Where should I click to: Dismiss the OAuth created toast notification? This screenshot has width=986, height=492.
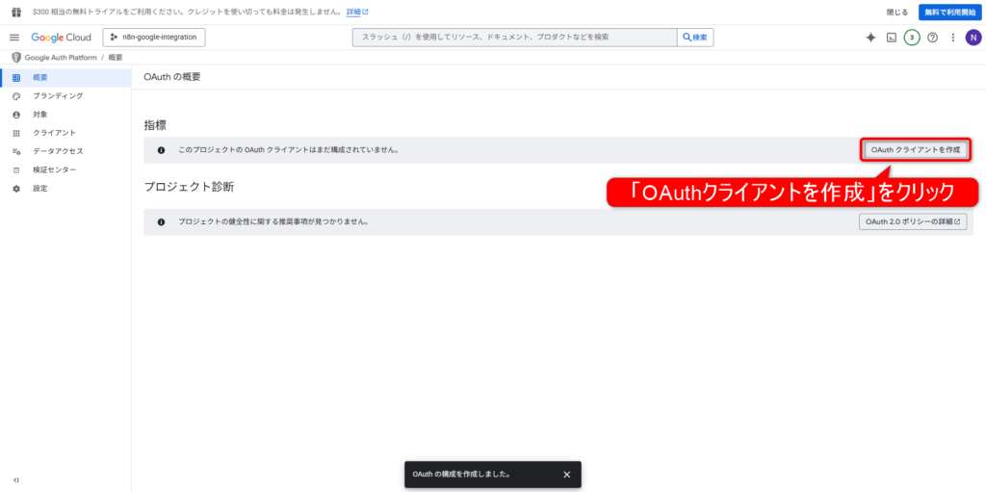tap(566, 475)
